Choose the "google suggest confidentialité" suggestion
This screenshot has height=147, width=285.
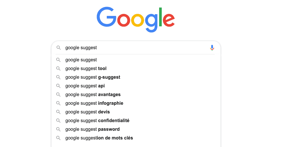pyautogui.click(x=97, y=121)
